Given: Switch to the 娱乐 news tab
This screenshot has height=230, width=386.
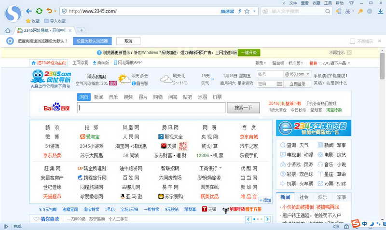Looking at the screenshot, I should tap(322, 197).
